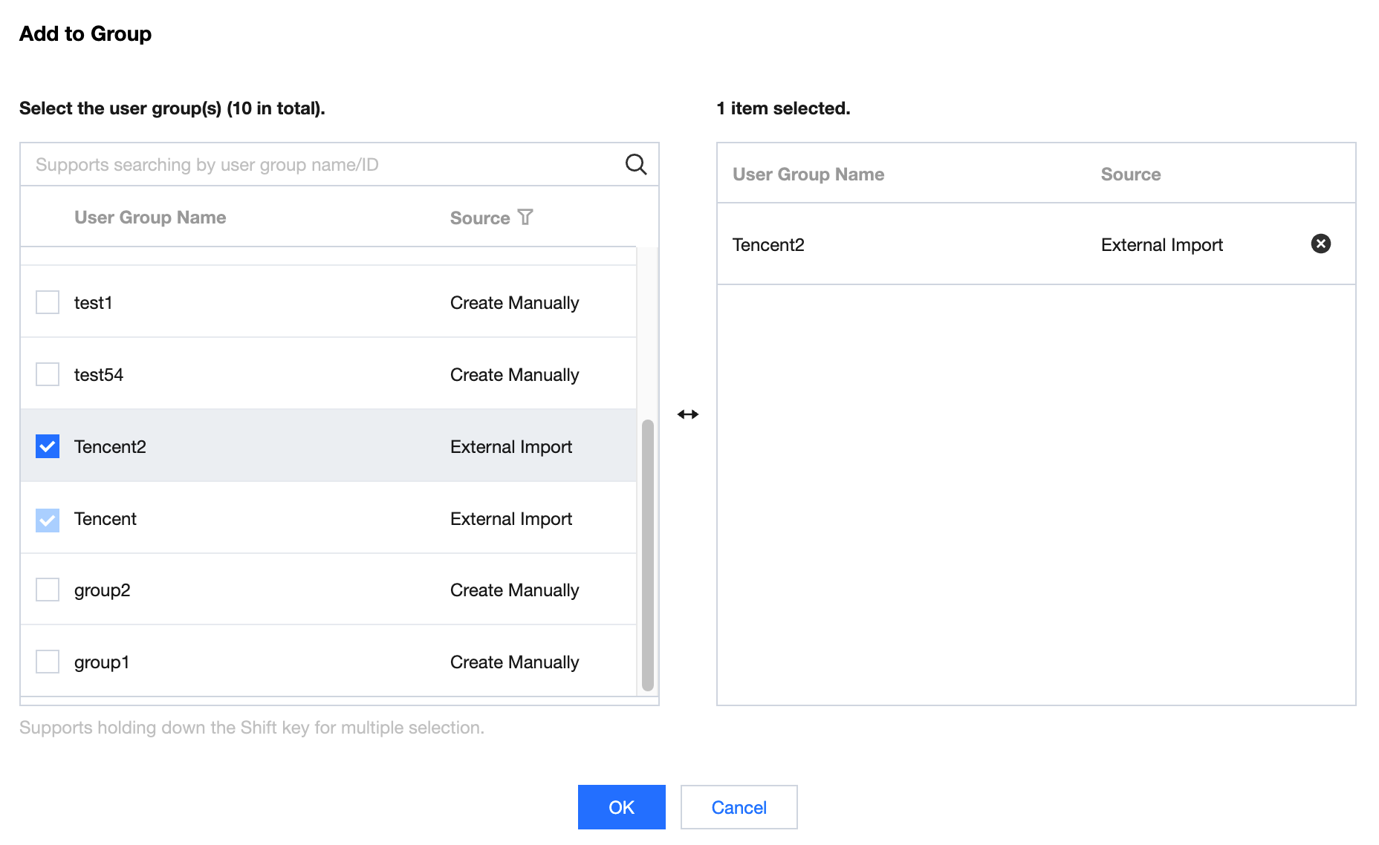Select the group2 row name
The image size is (1379, 845).
point(103,590)
